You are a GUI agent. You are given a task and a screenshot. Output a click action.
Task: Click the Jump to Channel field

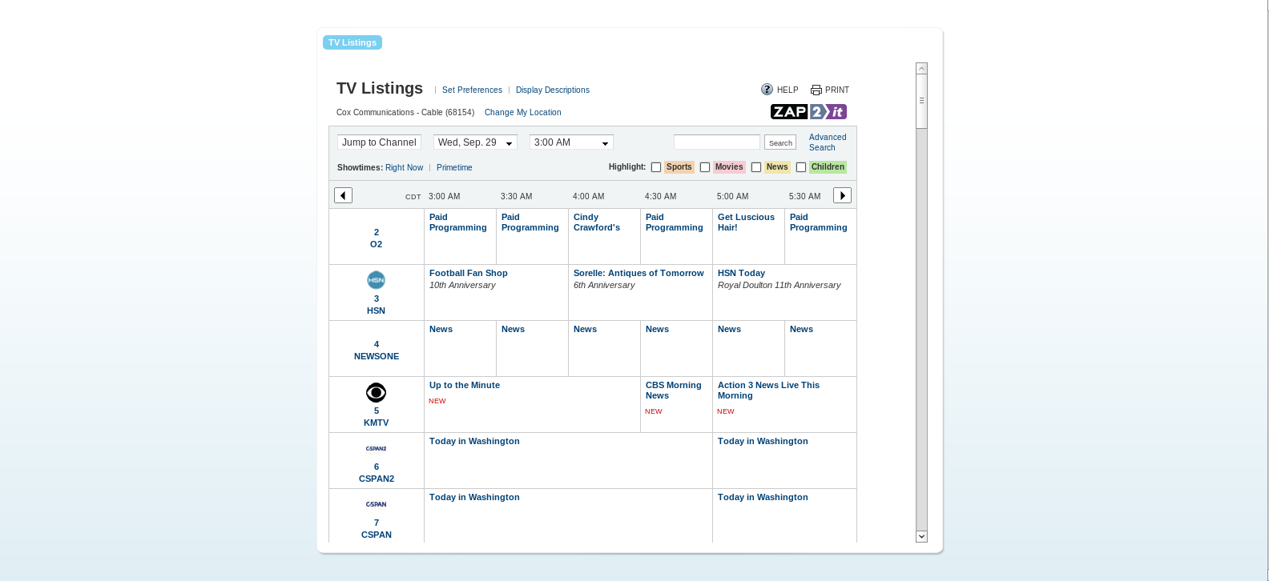(x=379, y=142)
